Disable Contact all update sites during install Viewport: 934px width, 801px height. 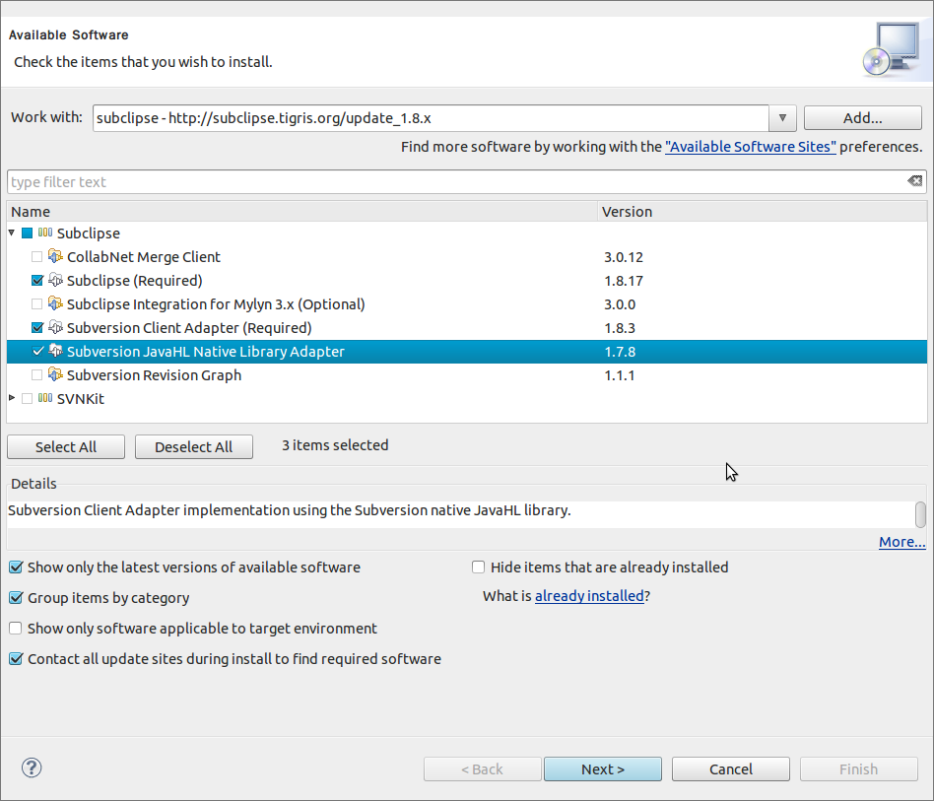click(x=16, y=659)
